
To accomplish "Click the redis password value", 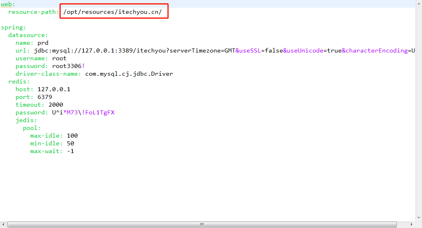I will [x=83, y=112].
